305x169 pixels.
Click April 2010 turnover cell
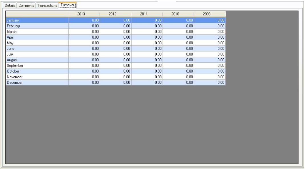178,37
